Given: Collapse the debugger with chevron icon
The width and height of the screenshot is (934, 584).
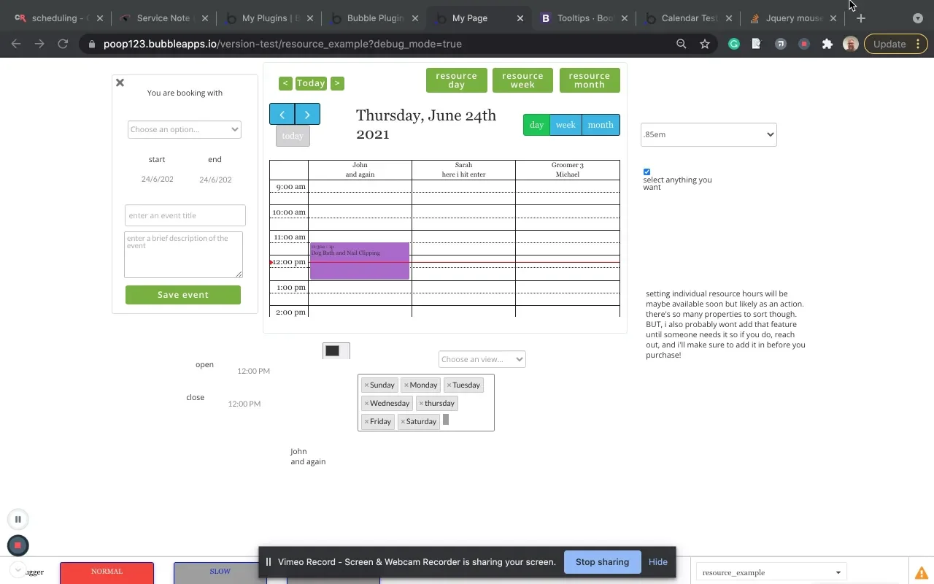Looking at the screenshot, I should pos(18,570).
